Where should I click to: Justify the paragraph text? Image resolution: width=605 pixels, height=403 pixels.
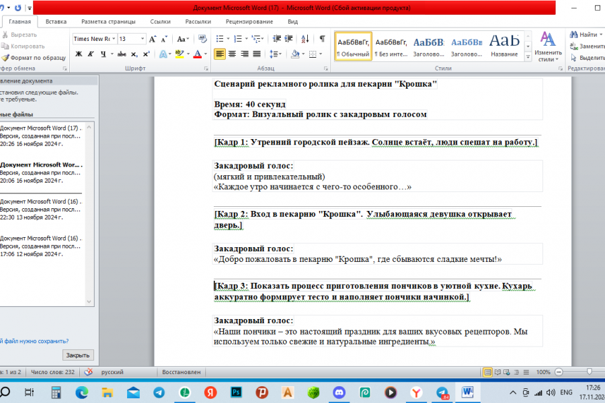tap(257, 54)
